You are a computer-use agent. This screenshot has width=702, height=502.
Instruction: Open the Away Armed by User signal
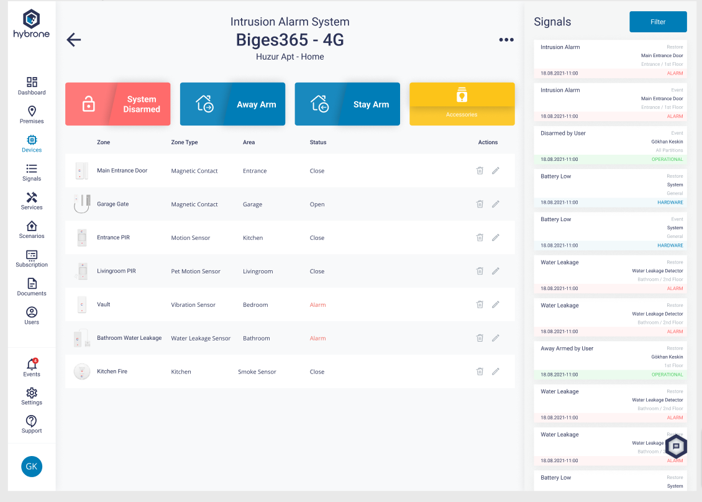tap(611, 361)
